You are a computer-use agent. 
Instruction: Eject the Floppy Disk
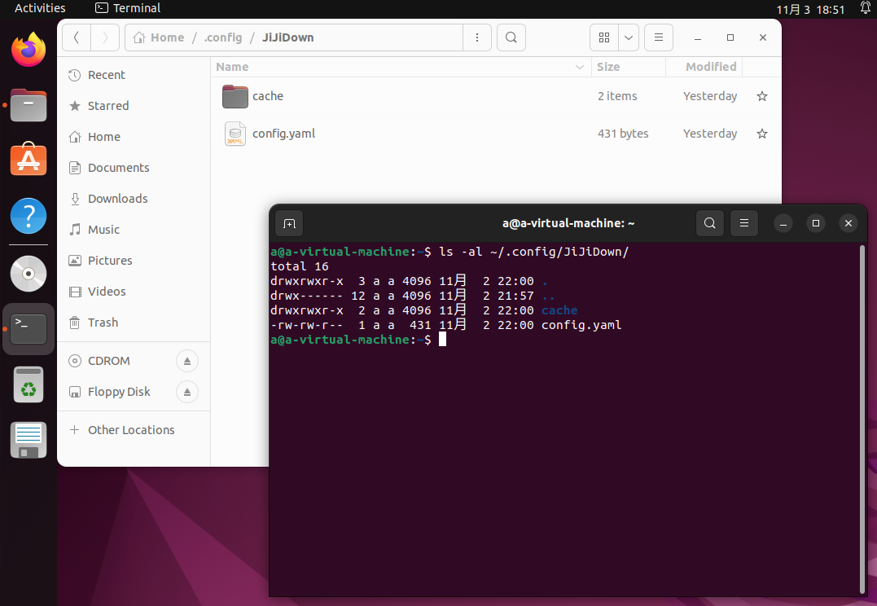tap(187, 392)
